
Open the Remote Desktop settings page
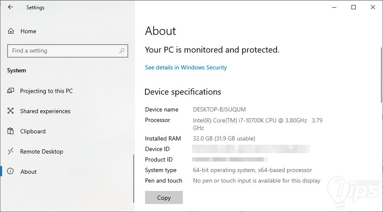pyautogui.click(x=42, y=151)
